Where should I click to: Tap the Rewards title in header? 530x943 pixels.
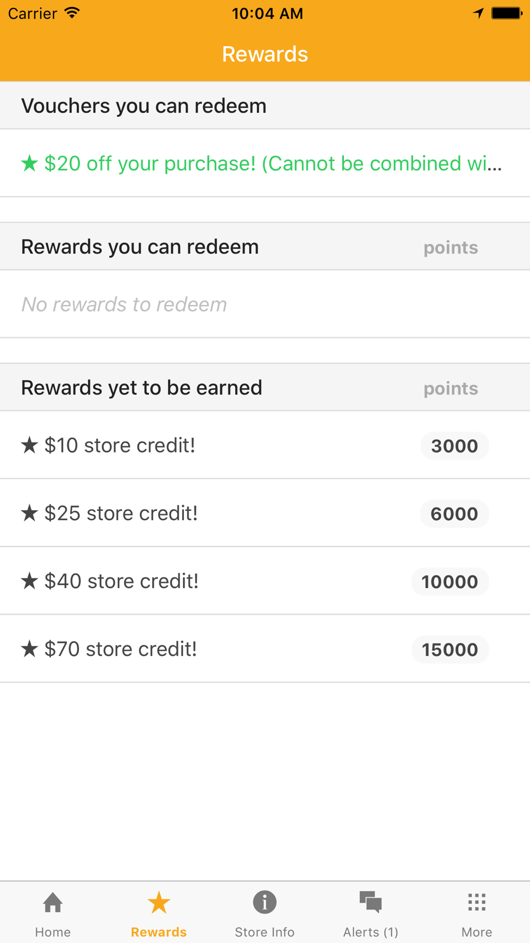pos(265,54)
